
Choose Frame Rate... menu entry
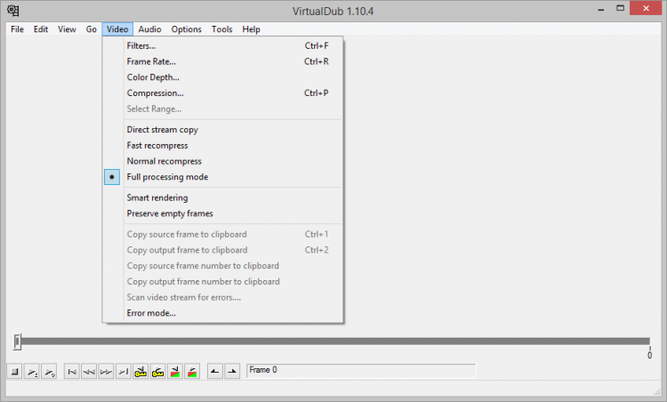coord(223,61)
